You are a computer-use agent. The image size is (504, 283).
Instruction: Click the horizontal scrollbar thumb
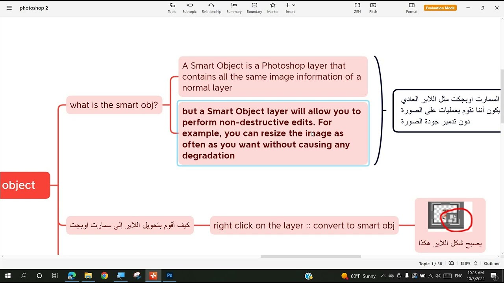point(311,256)
